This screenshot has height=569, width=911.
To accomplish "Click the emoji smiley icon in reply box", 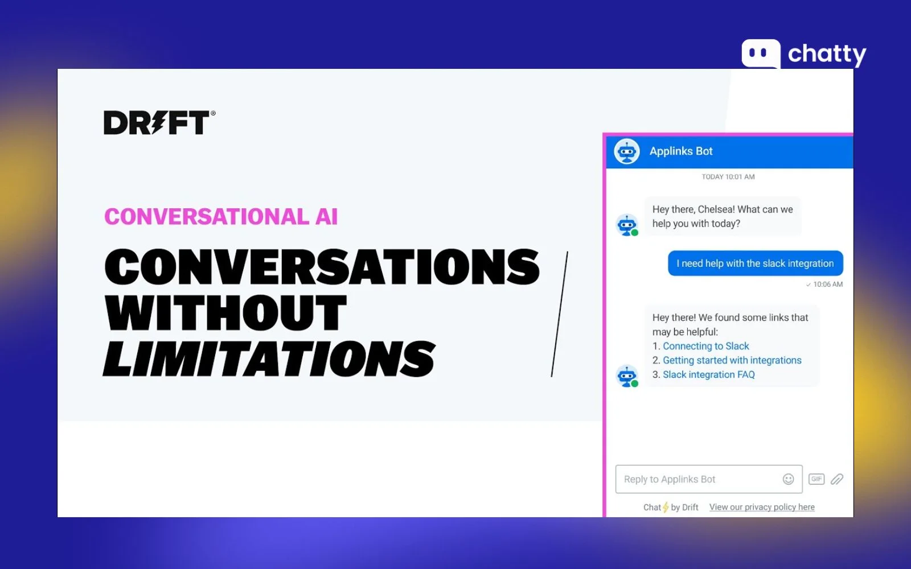I will pyautogui.click(x=788, y=479).
